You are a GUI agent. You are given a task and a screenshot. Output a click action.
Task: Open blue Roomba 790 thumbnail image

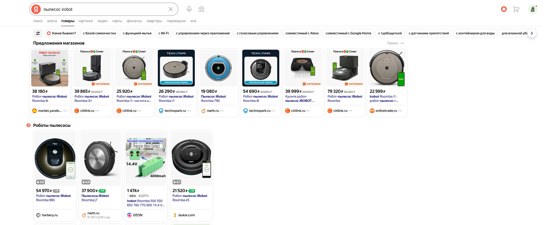coord(218,68)
